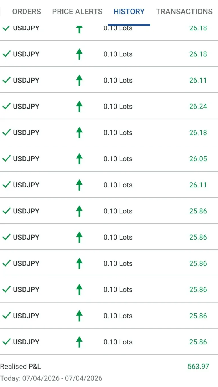Click the checkmark on the last listed USDJPY trade
218x387 pixels.
click(x=6, y=342)
